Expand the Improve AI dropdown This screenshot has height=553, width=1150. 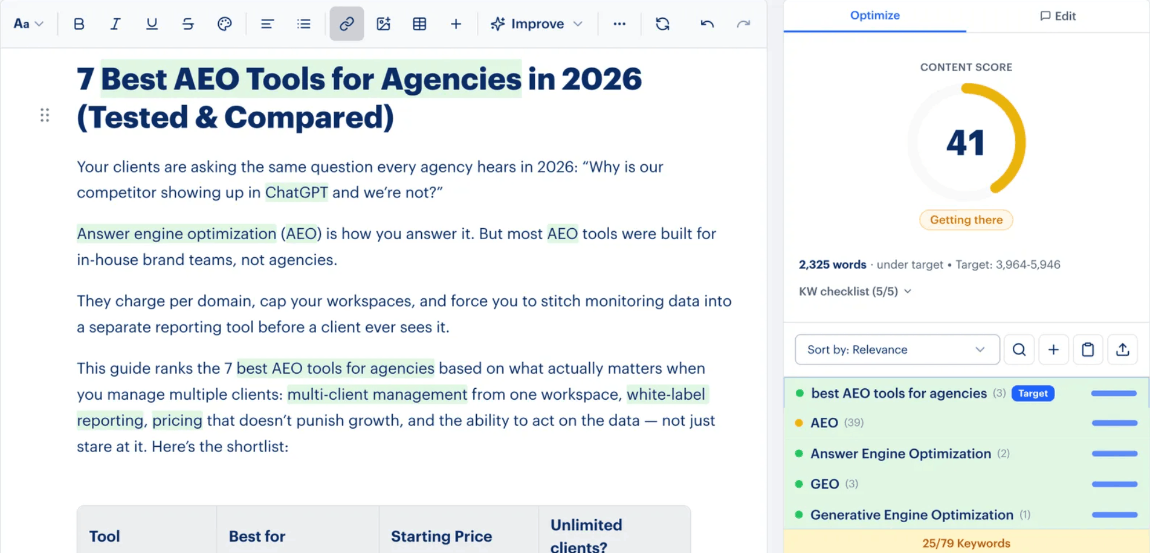[537, 24]
